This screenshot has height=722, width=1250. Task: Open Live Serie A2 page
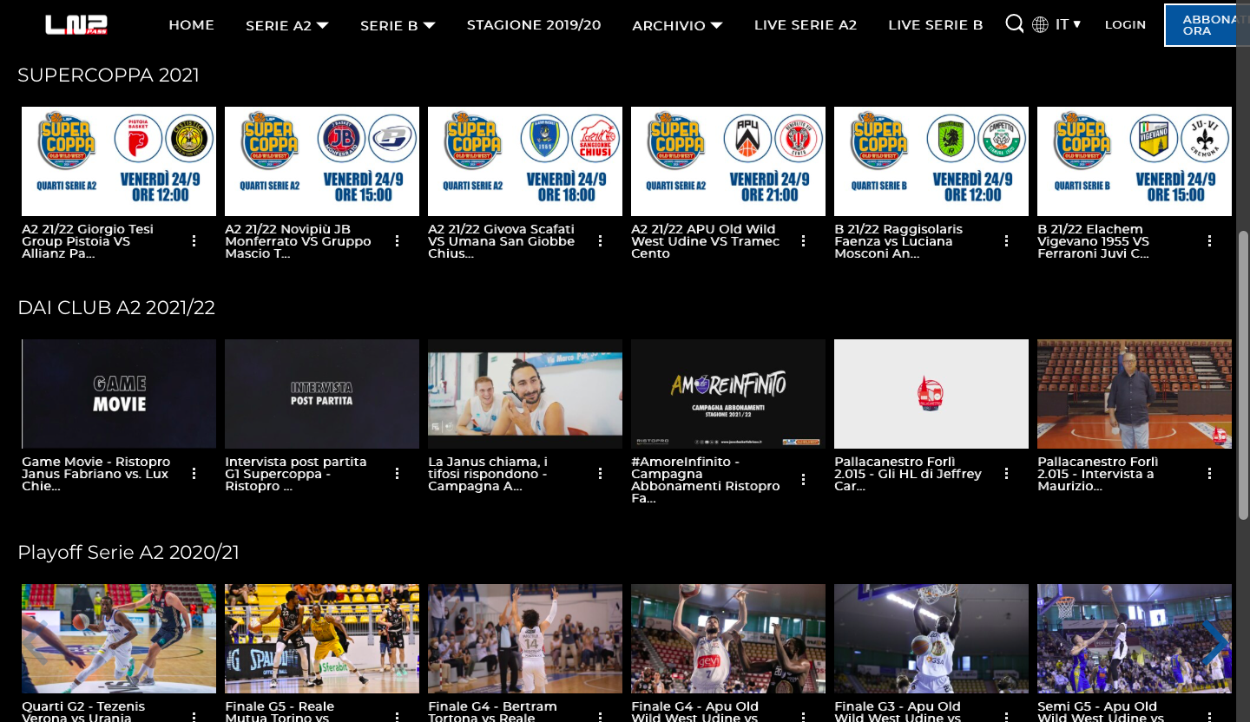[x=806, y=25]
